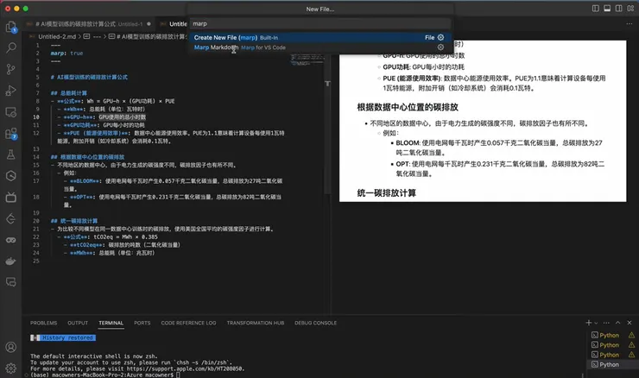The image size is (639, 378).
Task: Click warning icon on first Python terminal
Action: coord(631,335)
